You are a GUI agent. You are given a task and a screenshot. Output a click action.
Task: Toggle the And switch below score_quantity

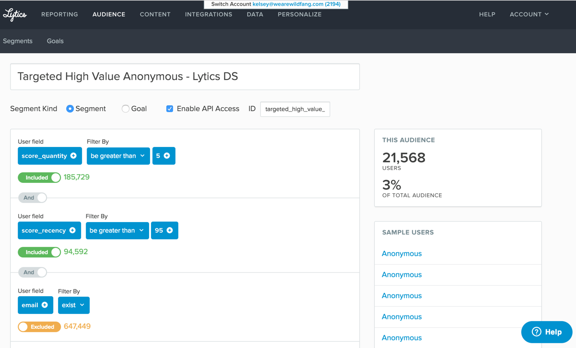33,198
